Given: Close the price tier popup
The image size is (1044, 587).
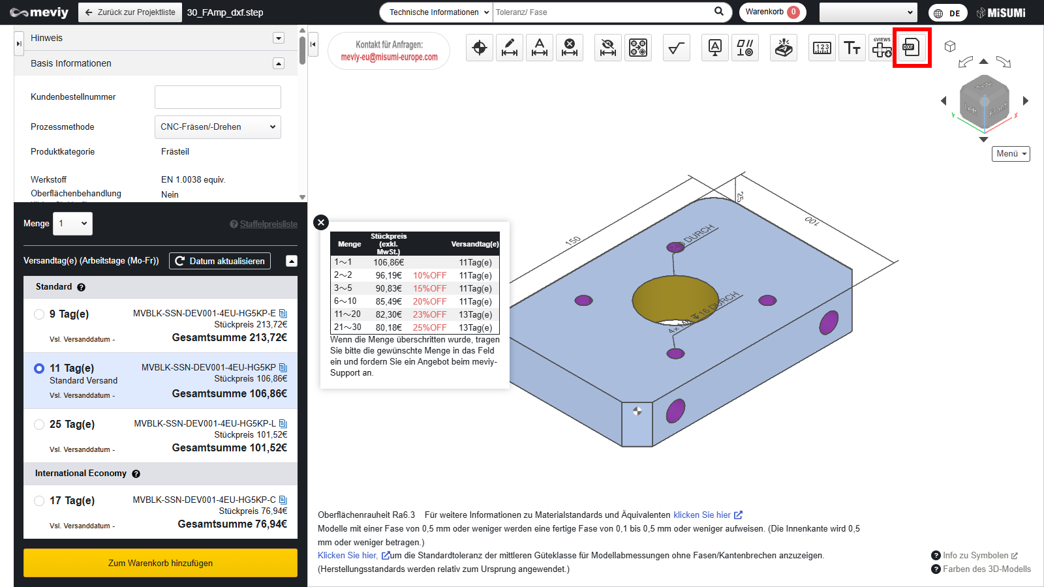Looking at the screenshot, I should [x=321, y=222].
